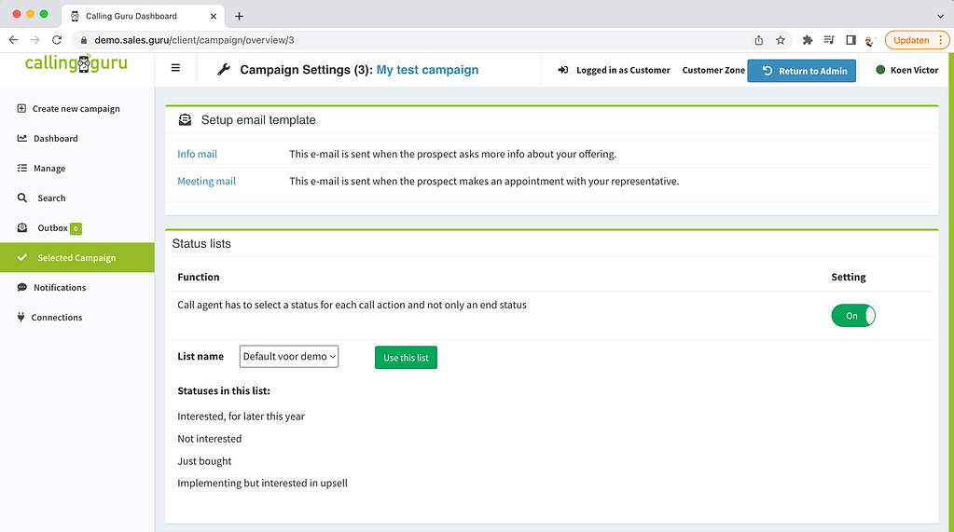
Task: Open the Koen Victor user menu
Action: (907, 70)
